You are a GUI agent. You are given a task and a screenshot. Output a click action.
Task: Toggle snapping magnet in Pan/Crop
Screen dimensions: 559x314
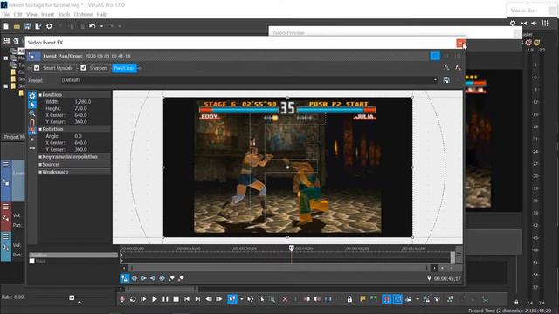(x=32, y=122)
